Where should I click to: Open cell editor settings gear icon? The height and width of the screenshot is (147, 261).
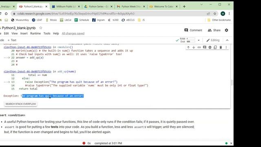[x=210, y=47]
